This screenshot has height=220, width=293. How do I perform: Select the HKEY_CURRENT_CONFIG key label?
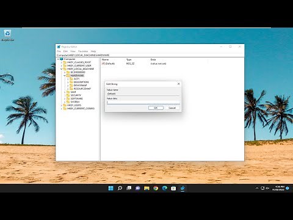(x=81, y=108)
